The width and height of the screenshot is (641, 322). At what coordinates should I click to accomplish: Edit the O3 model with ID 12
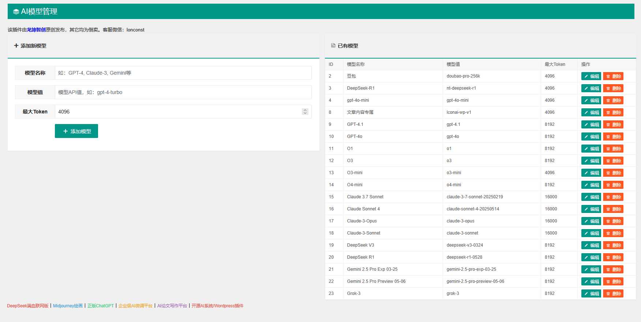(x=591, y=161)
